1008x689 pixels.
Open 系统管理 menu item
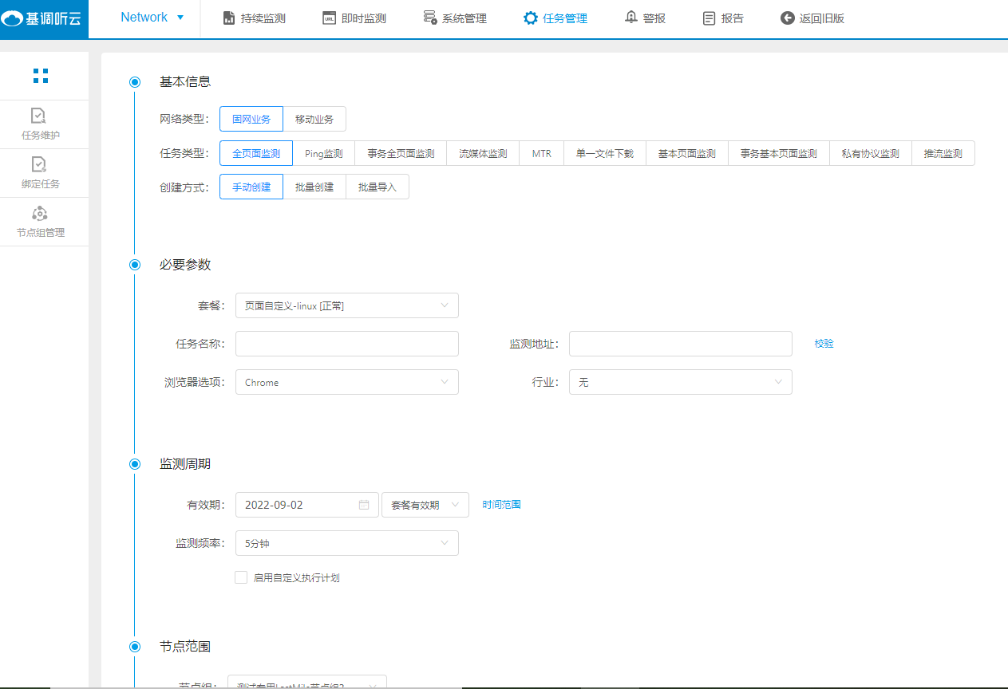point(454,18)
